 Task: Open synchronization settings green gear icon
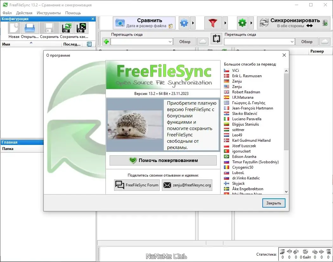[x=242, y=23]
